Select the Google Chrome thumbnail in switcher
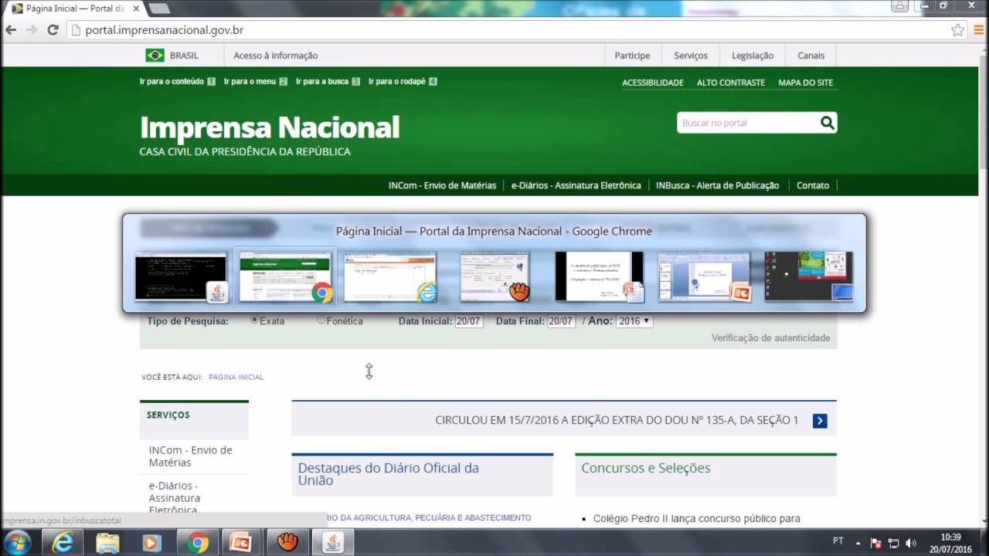The height and width of the screenshot is (556, 989). click(x=285, y=276)
